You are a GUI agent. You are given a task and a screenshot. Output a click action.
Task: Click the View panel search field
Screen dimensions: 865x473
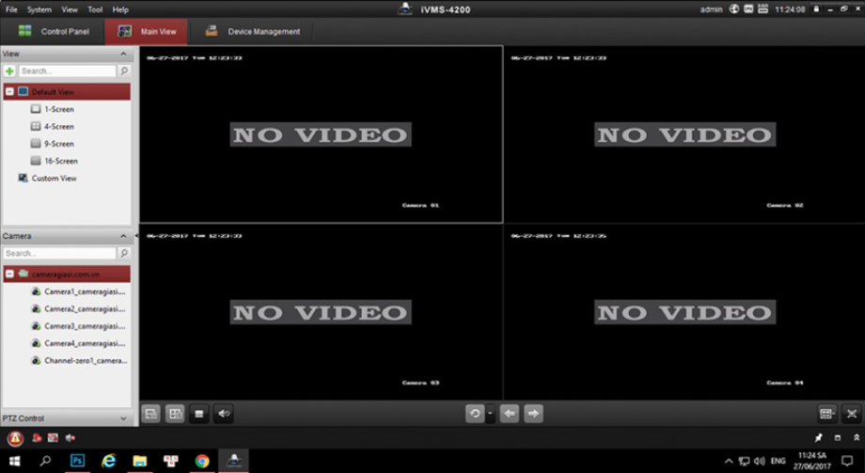tap(66, 71)
